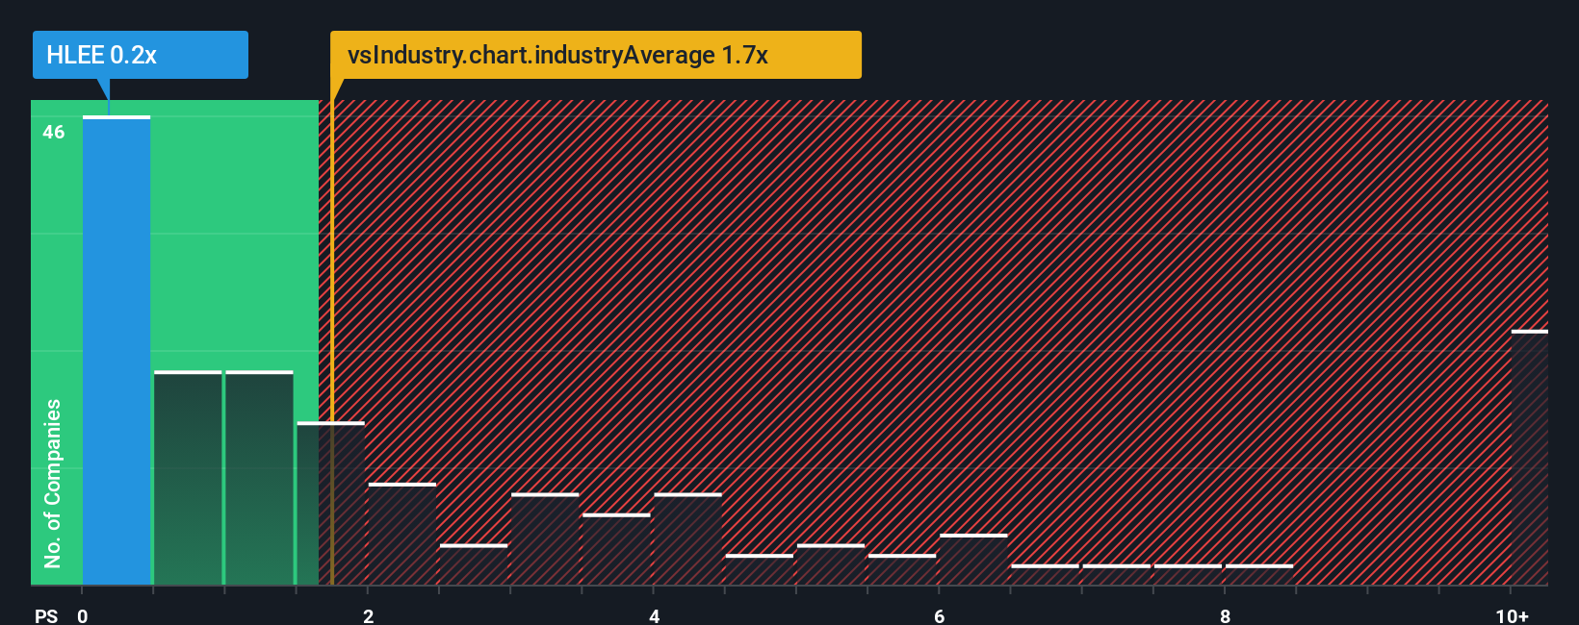The height and width of the screenshot is (625, 1579).
Task: Click the 'No. of Companies' axis label
Action: point(53,484)
